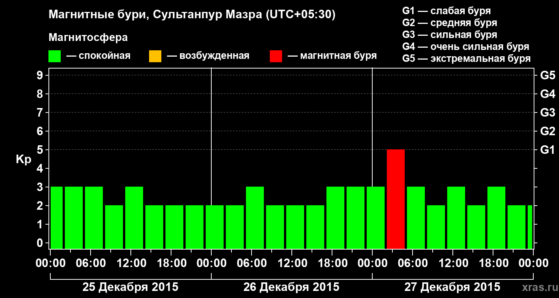Click the '— возбужденная' legend label

click(208, 56)
